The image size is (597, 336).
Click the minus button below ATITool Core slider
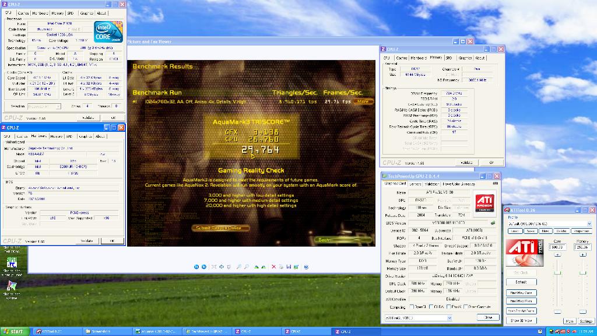pos(557,311)
